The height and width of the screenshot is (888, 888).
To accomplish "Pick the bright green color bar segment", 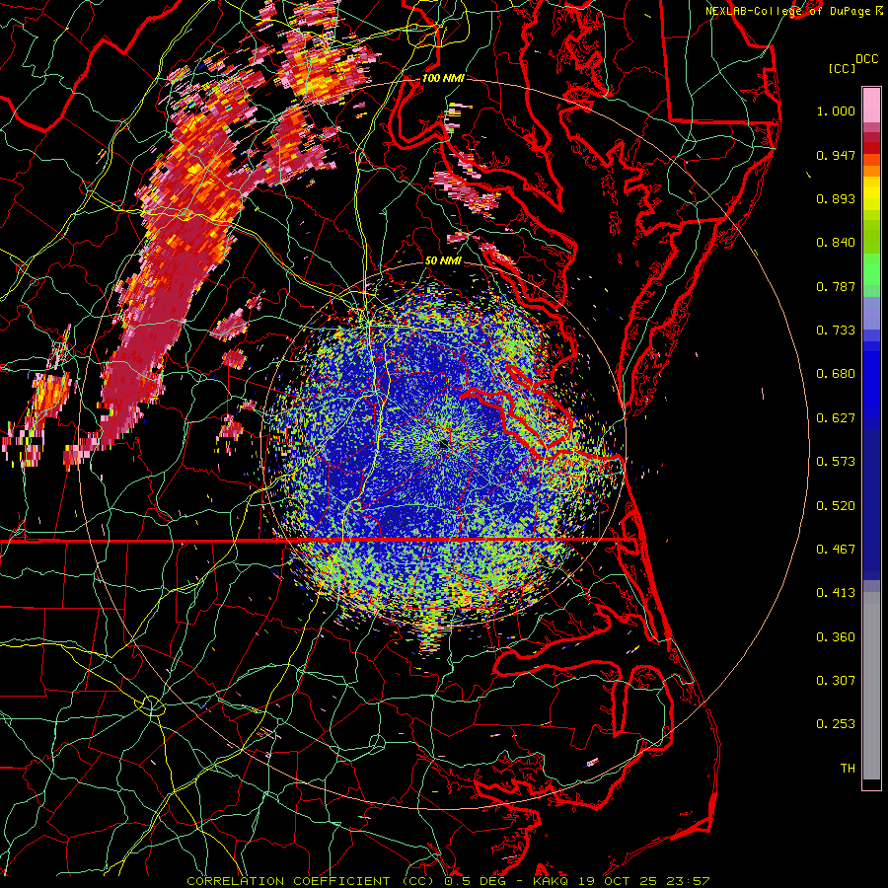I will click(871, 269).
